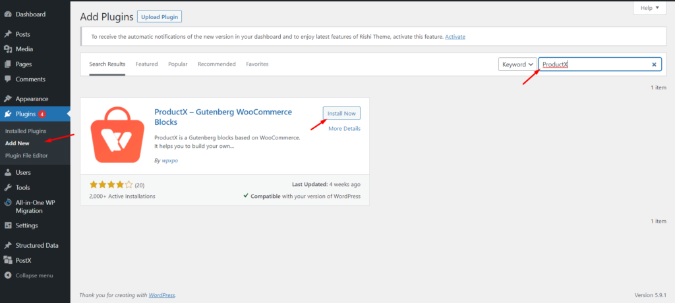Click the plugin star rating
This screenshot has height=303, width=675.
tap(111, 185)
